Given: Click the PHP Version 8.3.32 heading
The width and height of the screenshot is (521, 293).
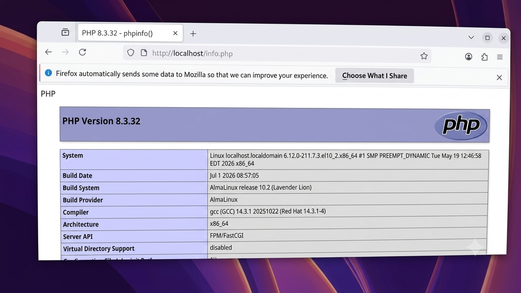Looking at the screenshot, I should tap(101, 121).
